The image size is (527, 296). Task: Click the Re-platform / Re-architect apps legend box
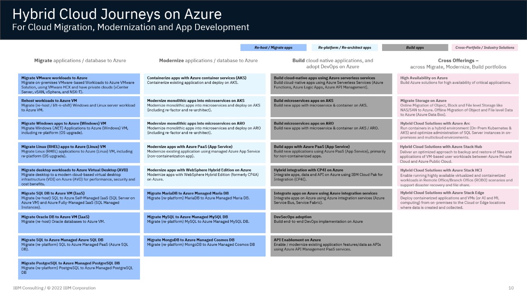(345, 48)
